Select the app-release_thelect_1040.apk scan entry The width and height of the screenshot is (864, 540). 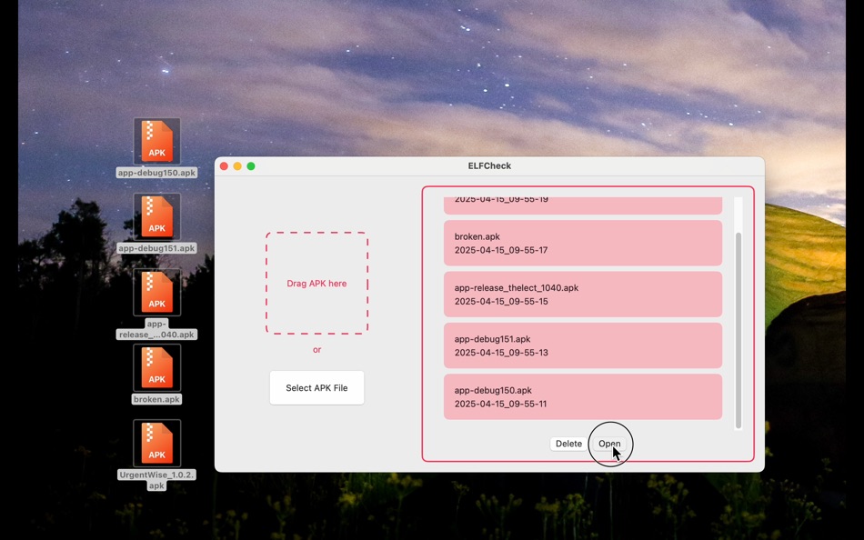pos(582,294)
